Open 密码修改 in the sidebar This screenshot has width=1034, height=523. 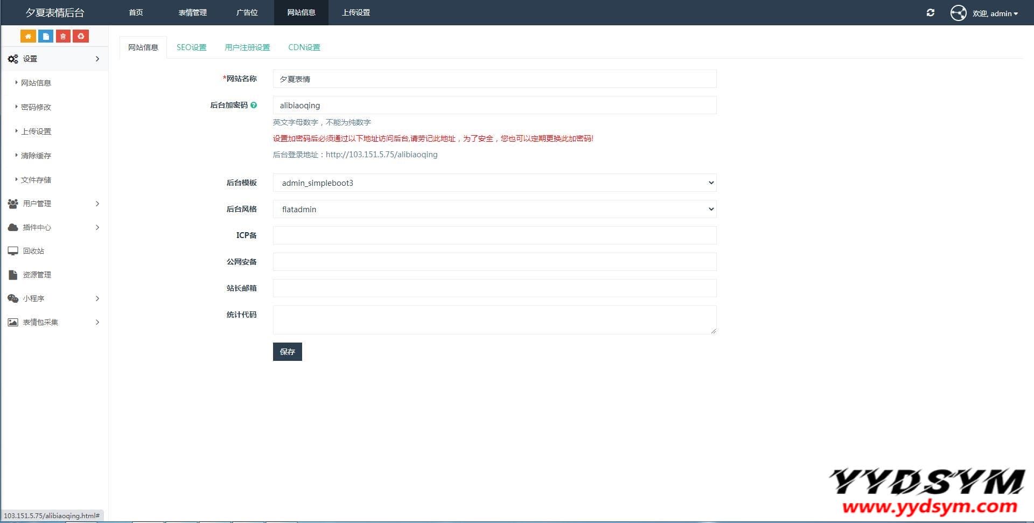pos(36,107)
